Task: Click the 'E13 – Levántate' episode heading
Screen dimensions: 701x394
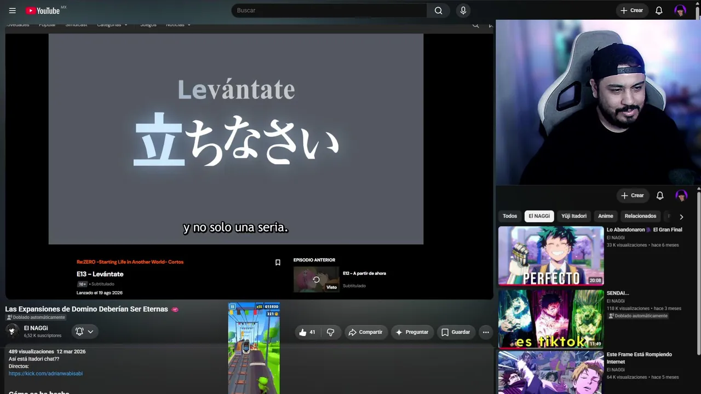Action: [x=100, y=274]
